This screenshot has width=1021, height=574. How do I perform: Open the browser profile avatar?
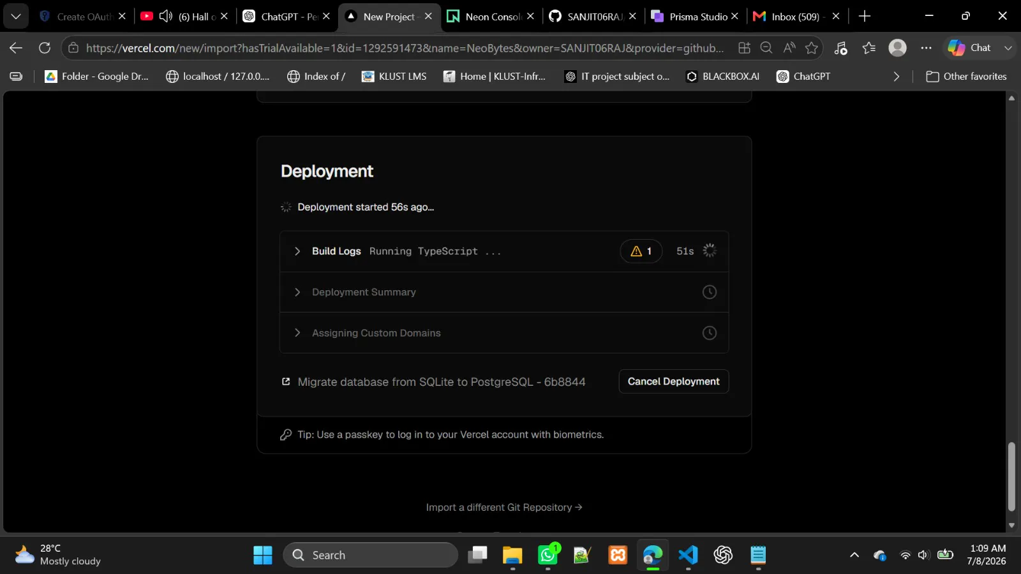click(x=898, y=48)
